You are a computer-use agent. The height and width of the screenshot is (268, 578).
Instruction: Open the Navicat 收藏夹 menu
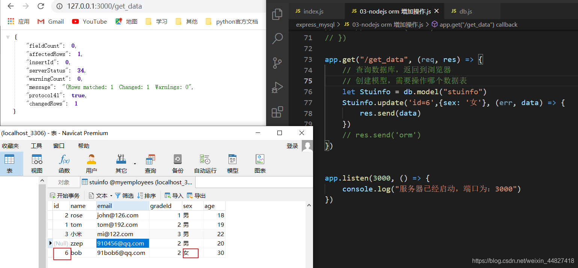coord(10,146)
